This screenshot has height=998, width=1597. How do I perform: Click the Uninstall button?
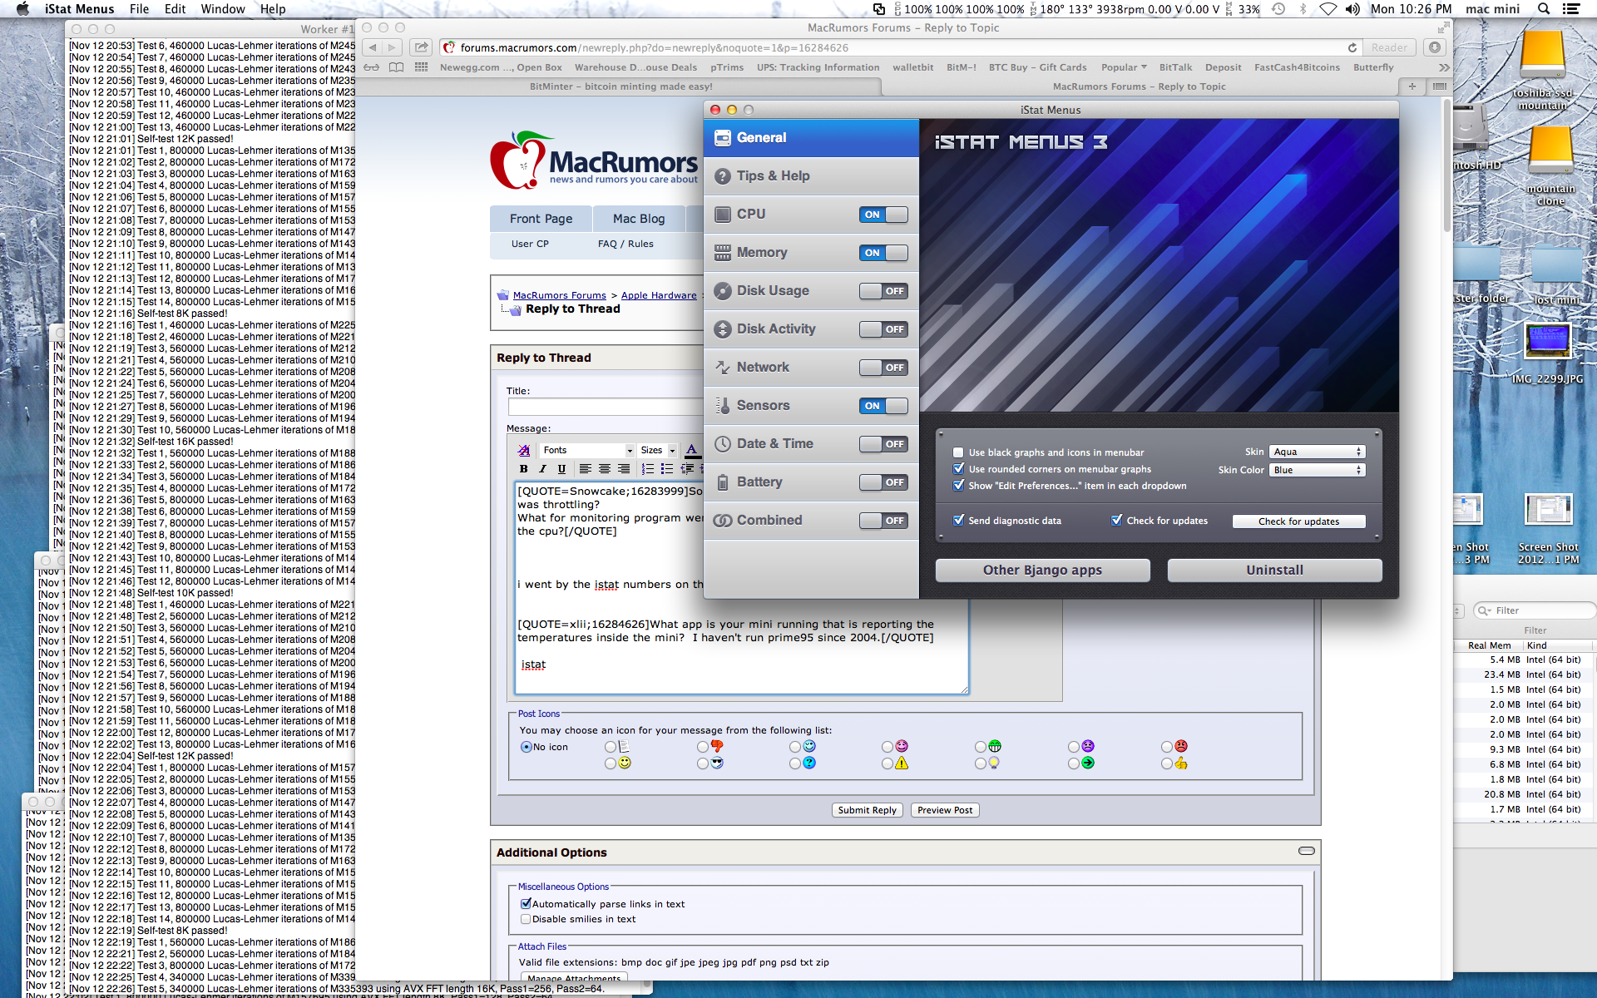pos(1273,571)
